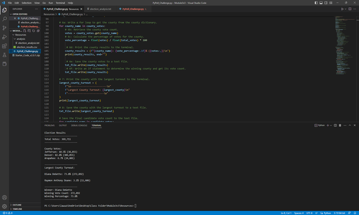Click Resources in the breadcrumb bar
359x215 pixels.
coord(49,14)
